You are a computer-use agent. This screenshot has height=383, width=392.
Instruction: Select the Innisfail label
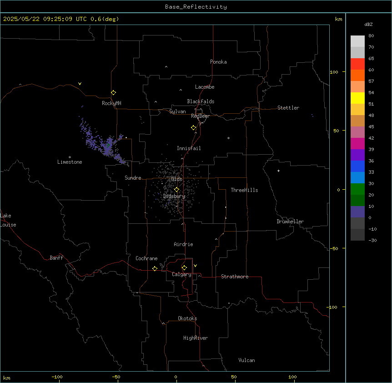tap(189, 148)
